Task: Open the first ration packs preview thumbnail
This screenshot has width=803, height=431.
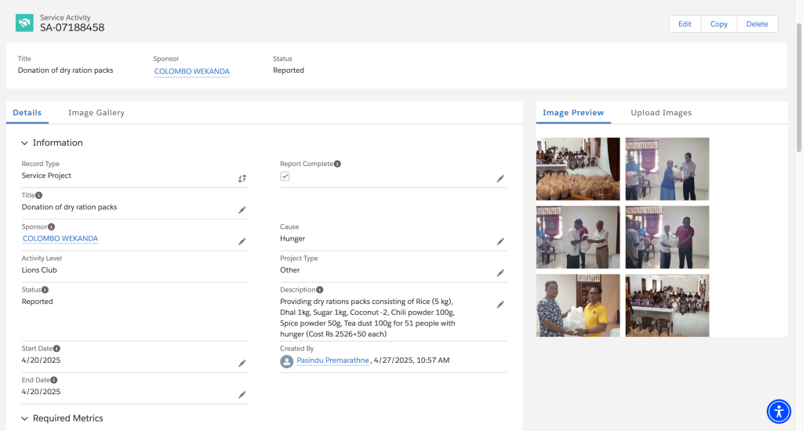Action: [578, 168]
